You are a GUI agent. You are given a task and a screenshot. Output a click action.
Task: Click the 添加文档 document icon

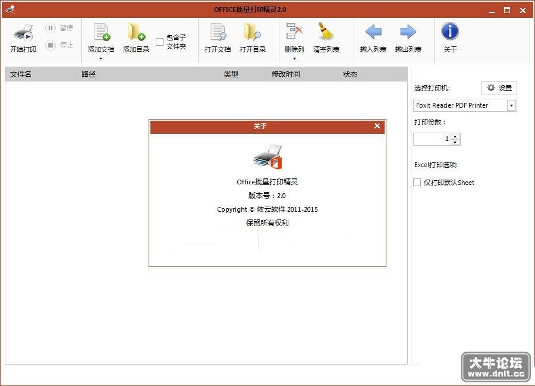(x=101, y=32)
